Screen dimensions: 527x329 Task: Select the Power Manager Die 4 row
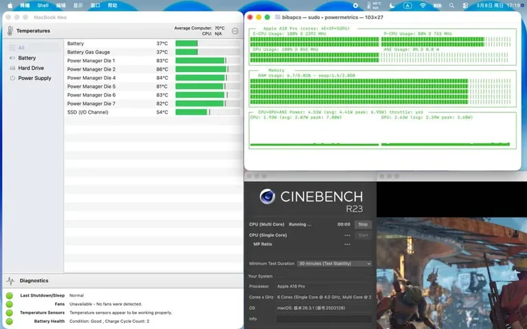coord(153,78)
